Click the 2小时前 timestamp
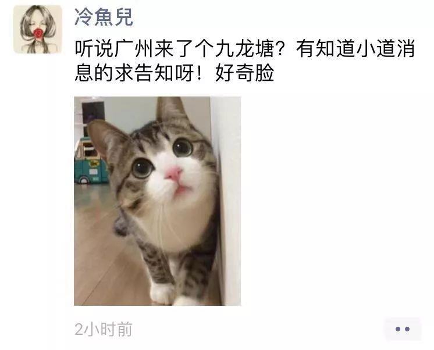 [103, 329]
